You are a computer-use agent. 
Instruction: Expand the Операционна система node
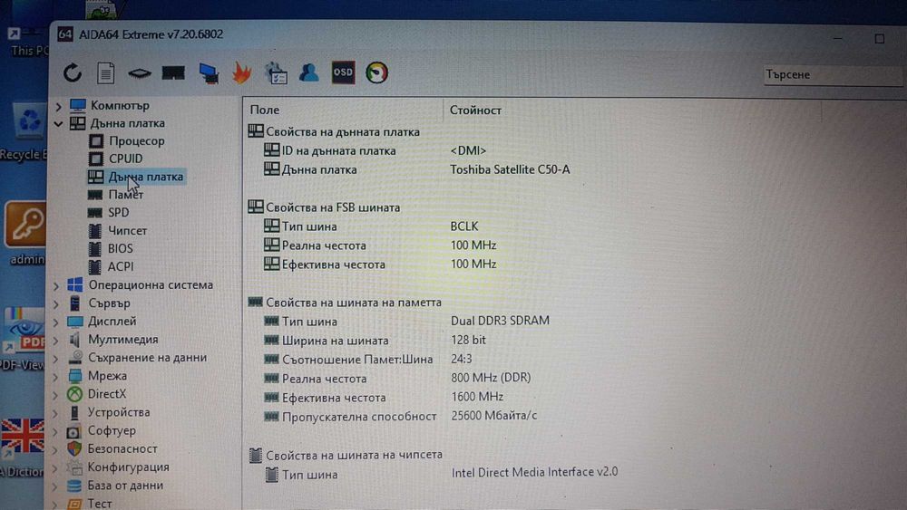tap(56, 286)
